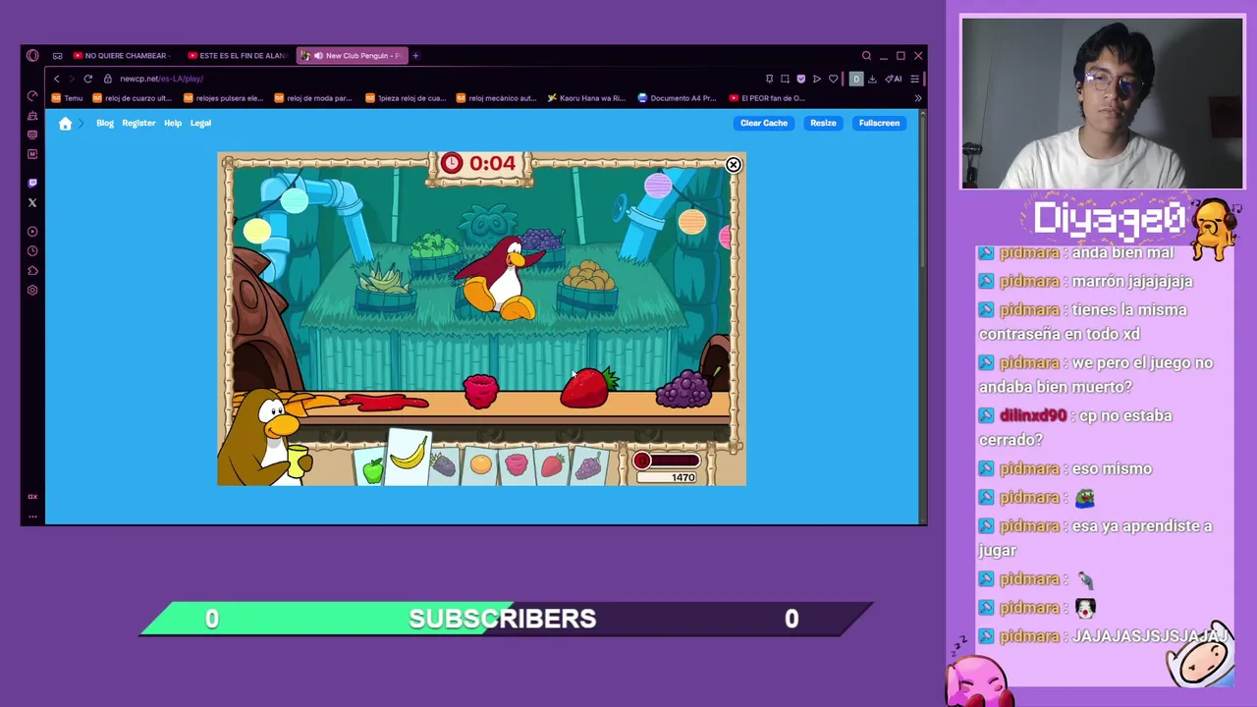Open the Twitch sidebar icon
Screen dimensions: 1257x707
(32, 183)
